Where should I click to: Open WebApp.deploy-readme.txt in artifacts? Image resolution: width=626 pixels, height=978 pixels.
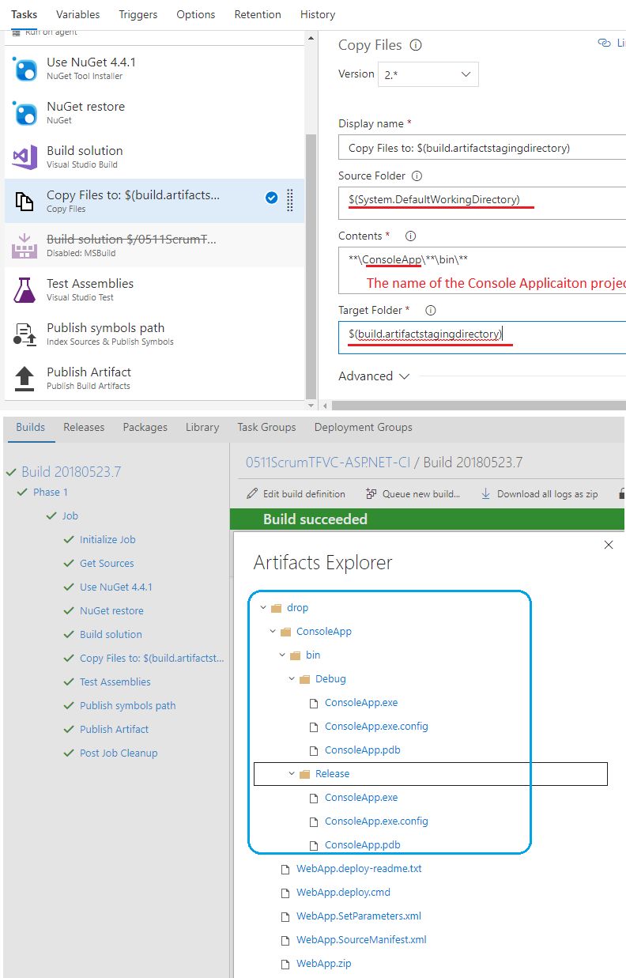pyautogui.click(x=359, y=869)
